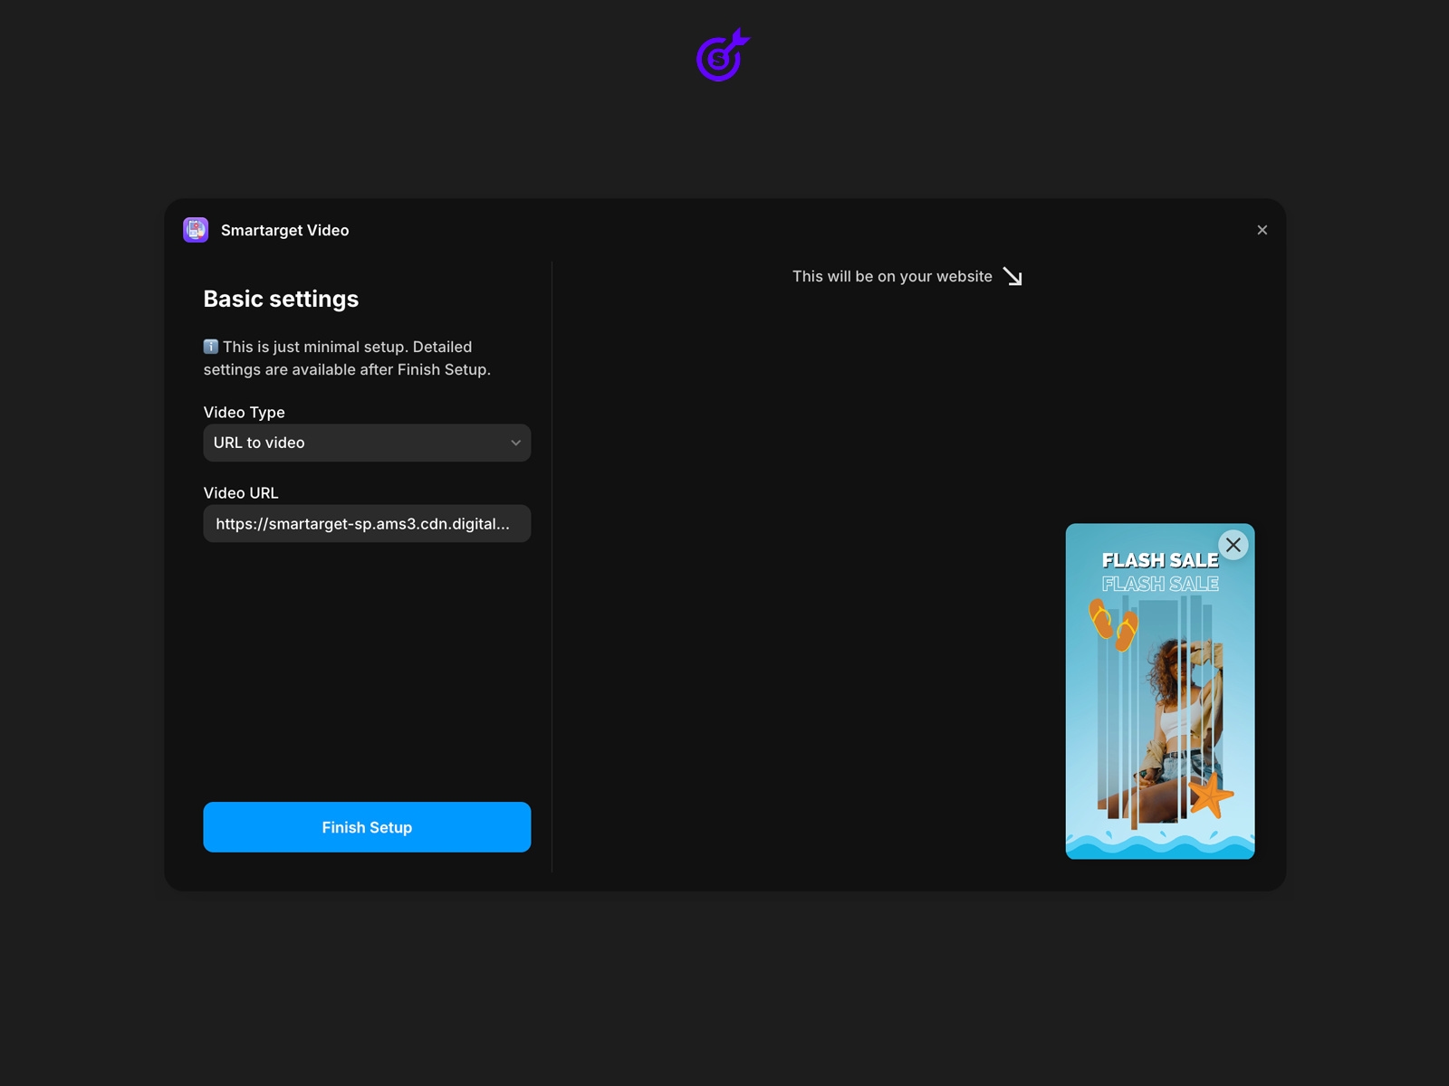The width and height of the screenshot is (1449, 1086).
Task: Click the "This will be on your website" label
Action: coord(893,276)
